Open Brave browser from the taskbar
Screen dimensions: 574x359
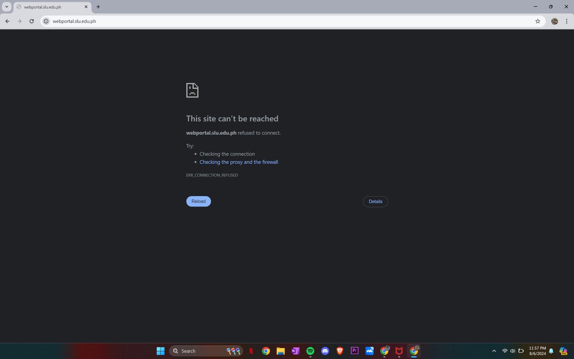point(340,351)
